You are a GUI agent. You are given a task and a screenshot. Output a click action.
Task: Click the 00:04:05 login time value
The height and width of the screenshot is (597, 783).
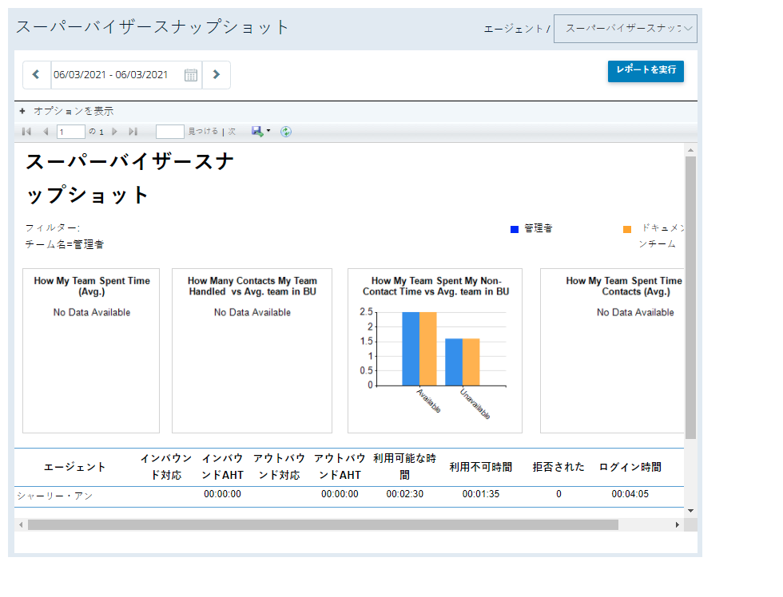coord(630,494)
